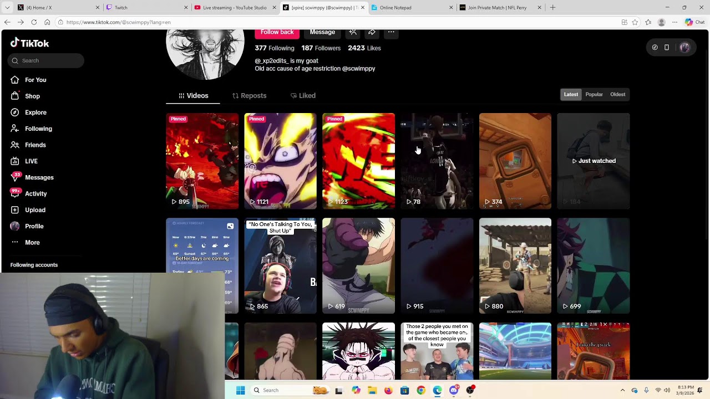Viewport: 710px width, 399px height.
Task: Sort videos by Latest
Action: [571, 94]
